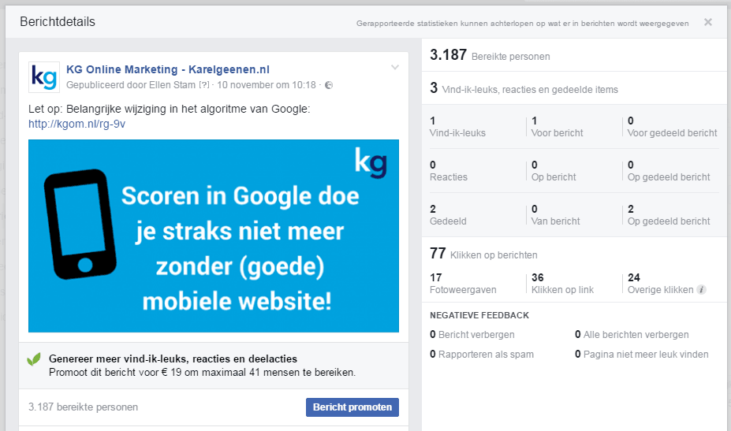
Task: Click the green leaf promote icon
Action: pos(34,359)
